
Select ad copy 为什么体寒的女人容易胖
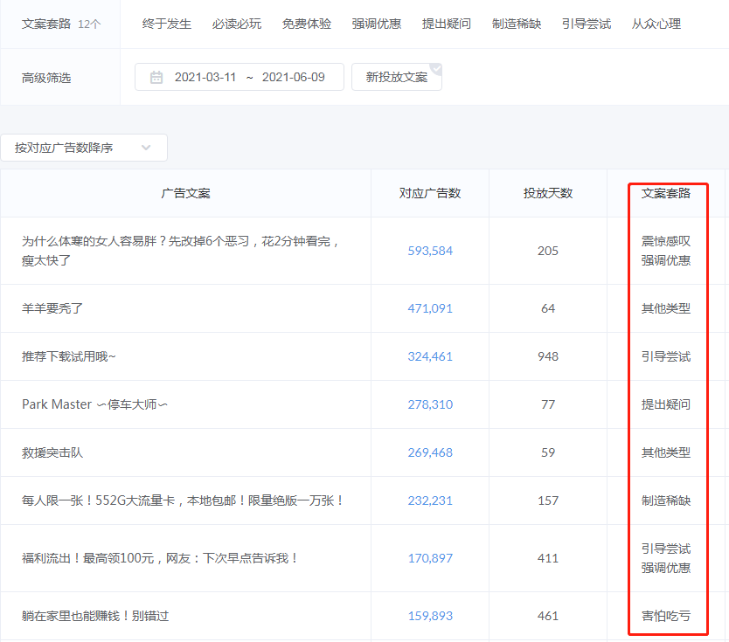point(180,251)
